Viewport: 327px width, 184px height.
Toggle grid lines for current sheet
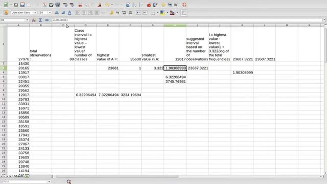[x=184, y=13]
